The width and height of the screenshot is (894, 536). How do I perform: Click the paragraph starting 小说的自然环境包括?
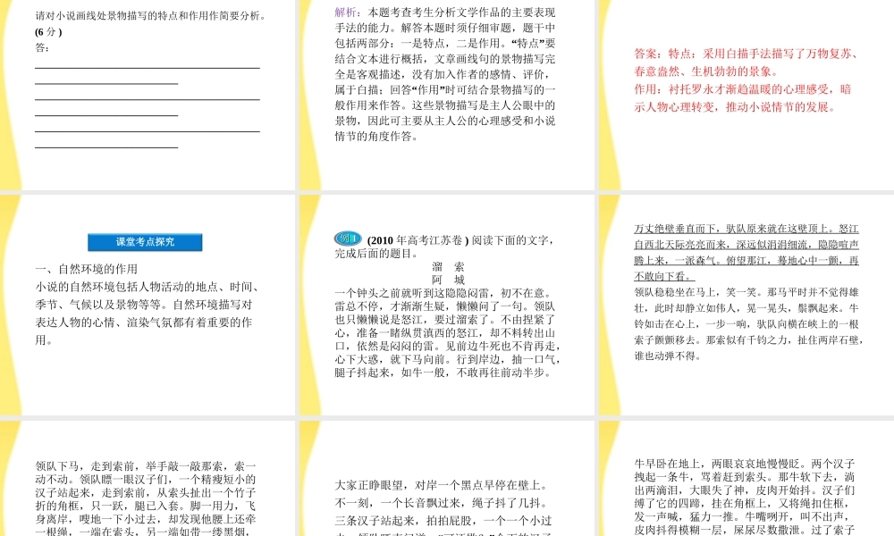(x=148, y=314)
